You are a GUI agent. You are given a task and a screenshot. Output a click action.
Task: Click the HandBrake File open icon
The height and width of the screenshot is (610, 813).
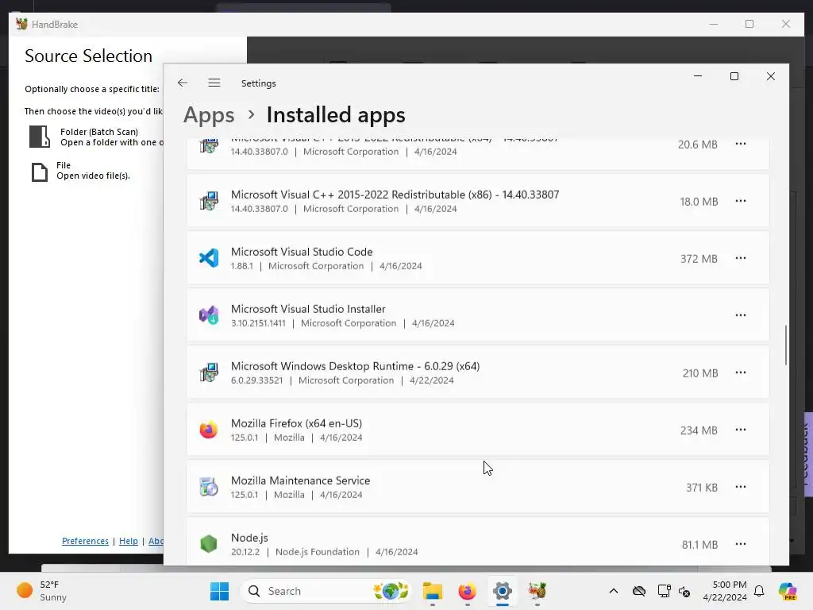tap(40, 172)
